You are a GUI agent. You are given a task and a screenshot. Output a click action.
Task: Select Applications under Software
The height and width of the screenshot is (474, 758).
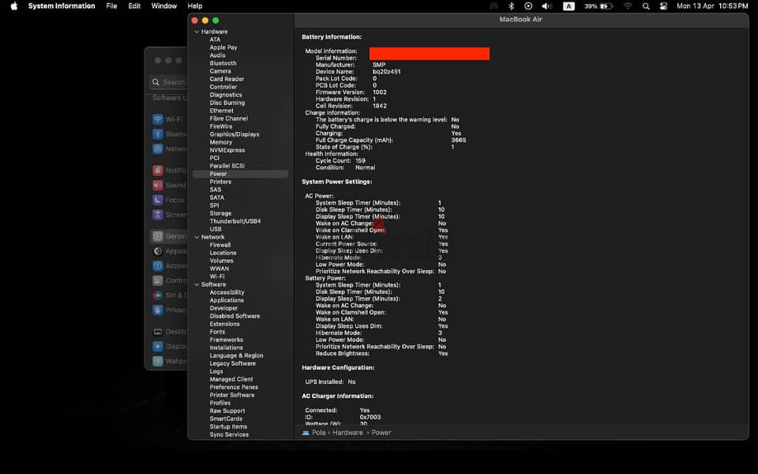click(227, 300)
